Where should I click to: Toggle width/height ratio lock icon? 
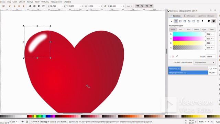point(105,6)
